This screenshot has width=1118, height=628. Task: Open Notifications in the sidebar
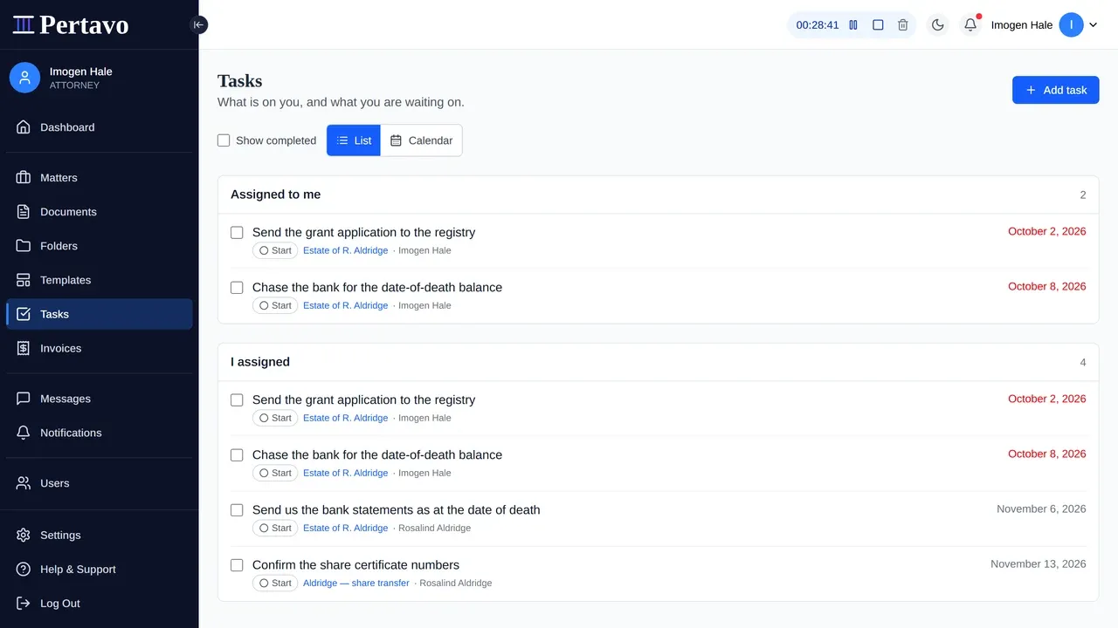click(99, 433)
